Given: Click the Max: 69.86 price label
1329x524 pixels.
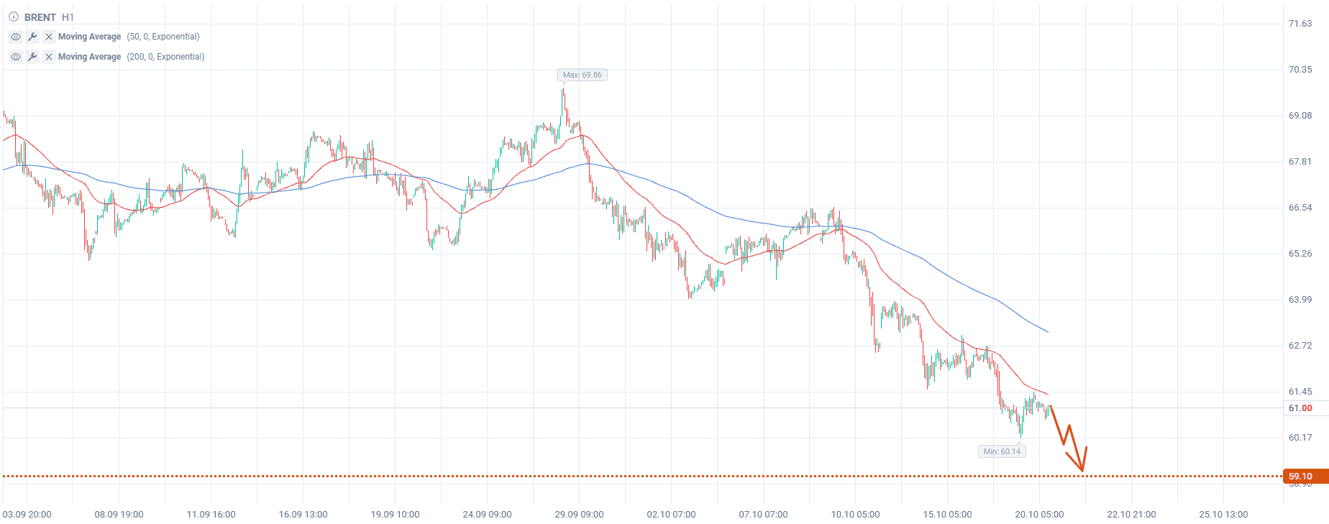Looking at the screenshot, I should pyautogui.click(x=582, y=75).
